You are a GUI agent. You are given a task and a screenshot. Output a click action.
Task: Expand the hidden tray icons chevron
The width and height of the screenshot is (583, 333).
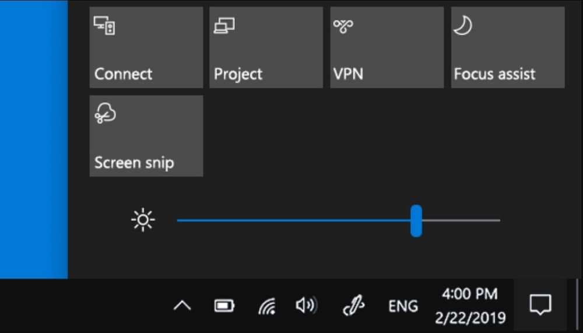pyautogui.click(x=182, y=306)
